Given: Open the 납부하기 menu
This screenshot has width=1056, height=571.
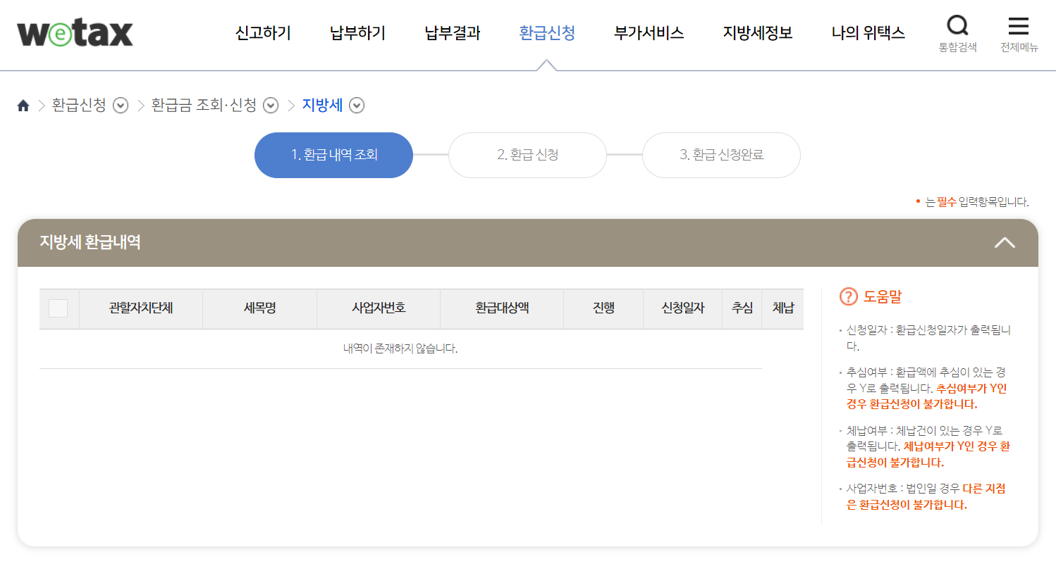Looking at the screenshot, I should point(357,33).
